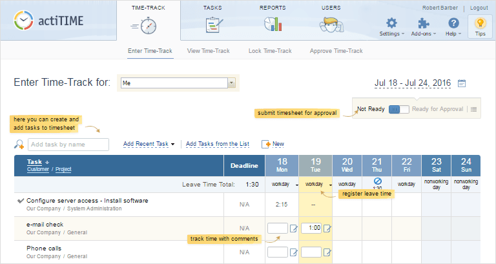Open the calendar date picker icon

(462, 83)
